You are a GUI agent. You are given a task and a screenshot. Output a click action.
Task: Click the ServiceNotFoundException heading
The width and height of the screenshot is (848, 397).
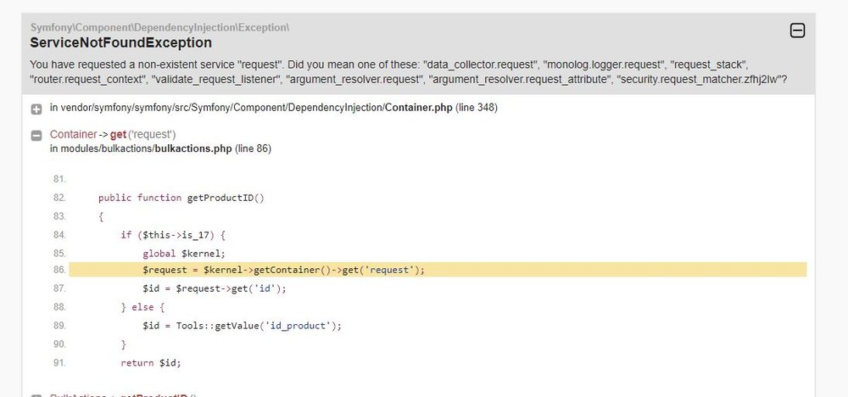[x=120, y=42]
